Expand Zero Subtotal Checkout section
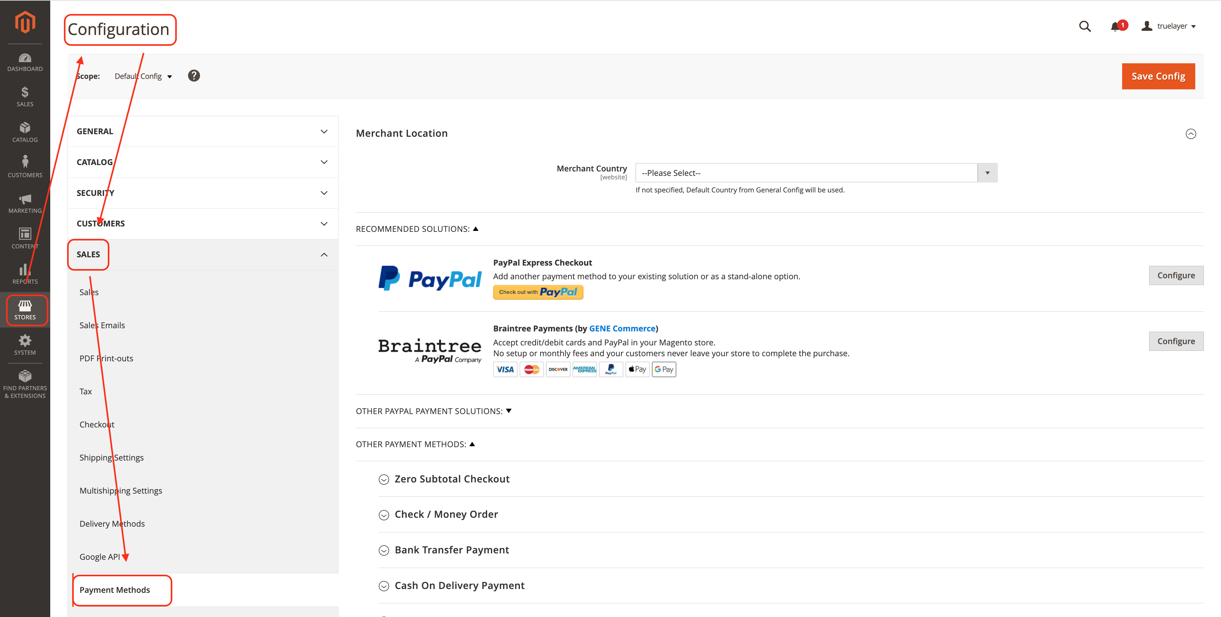Screen dimensions: 1221x617 click(452, 479)
